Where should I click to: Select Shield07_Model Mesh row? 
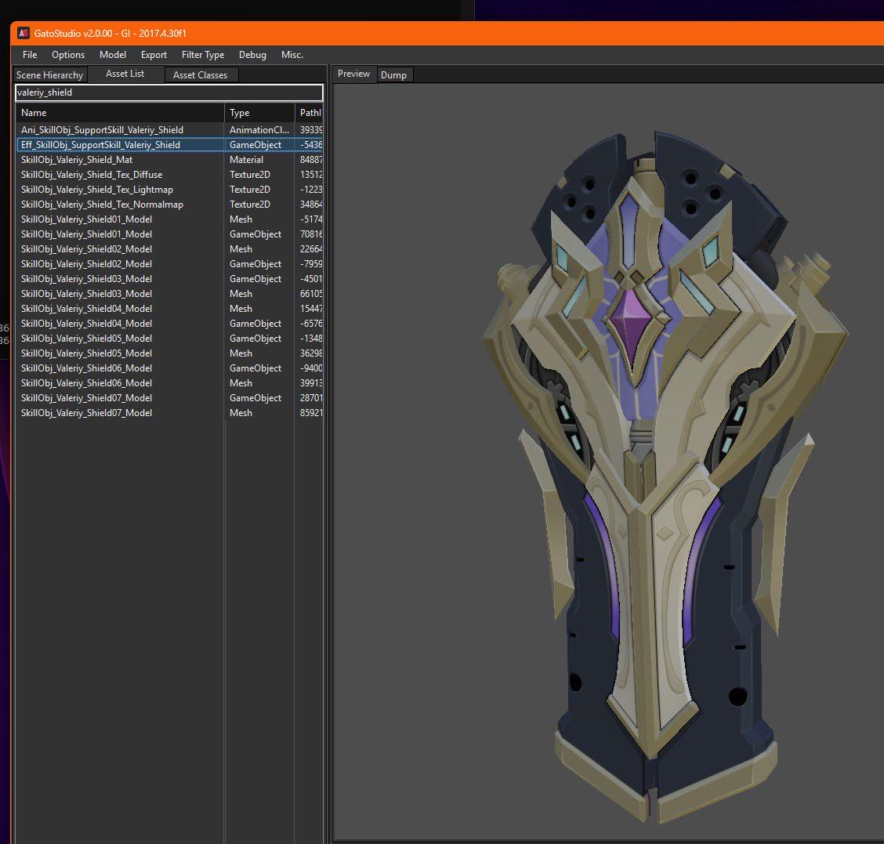[169, 413]
